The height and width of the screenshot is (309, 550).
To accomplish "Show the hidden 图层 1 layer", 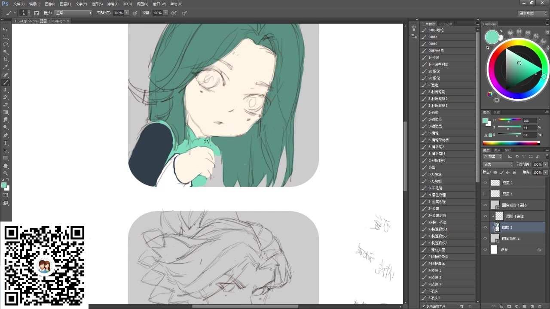I will point(485,194).
